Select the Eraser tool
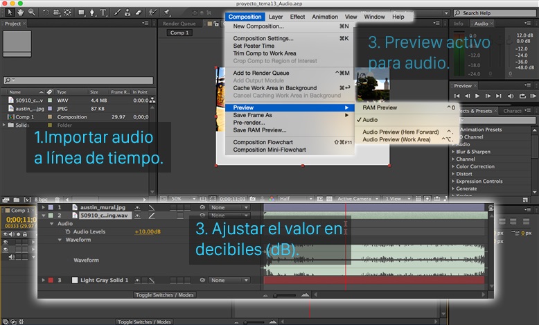This screenshot has width=539, height=325. [138, 12]
